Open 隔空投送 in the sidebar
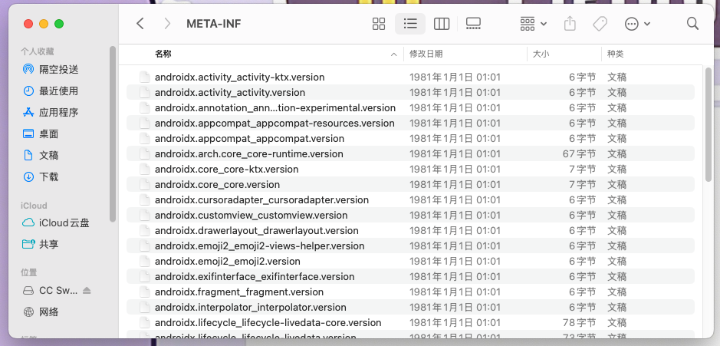This screenshot has width=720, height=346. click(59, 69)
